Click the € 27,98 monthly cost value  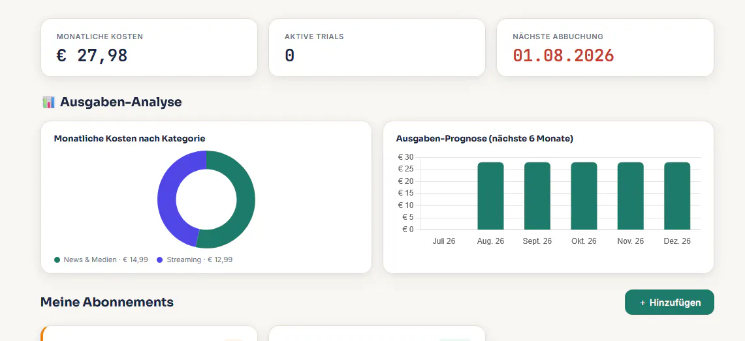click(x=92, y=55)
